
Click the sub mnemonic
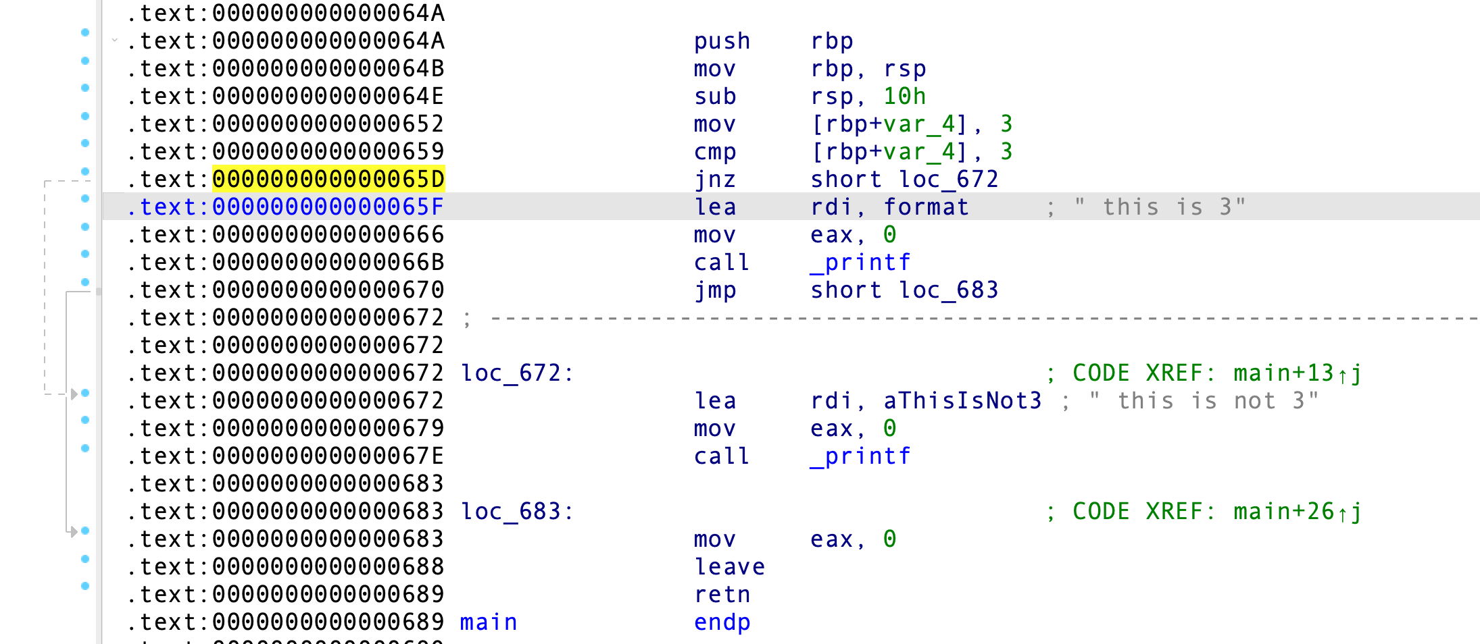click(715, 97)
